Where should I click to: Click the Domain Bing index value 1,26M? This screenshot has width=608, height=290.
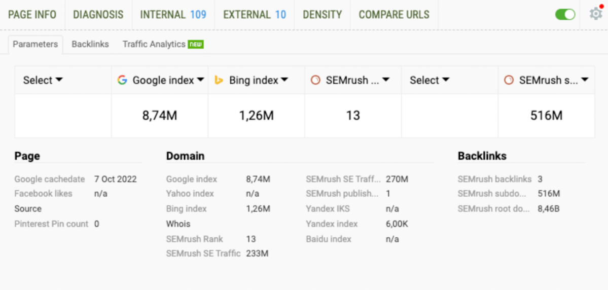(258, 208)
